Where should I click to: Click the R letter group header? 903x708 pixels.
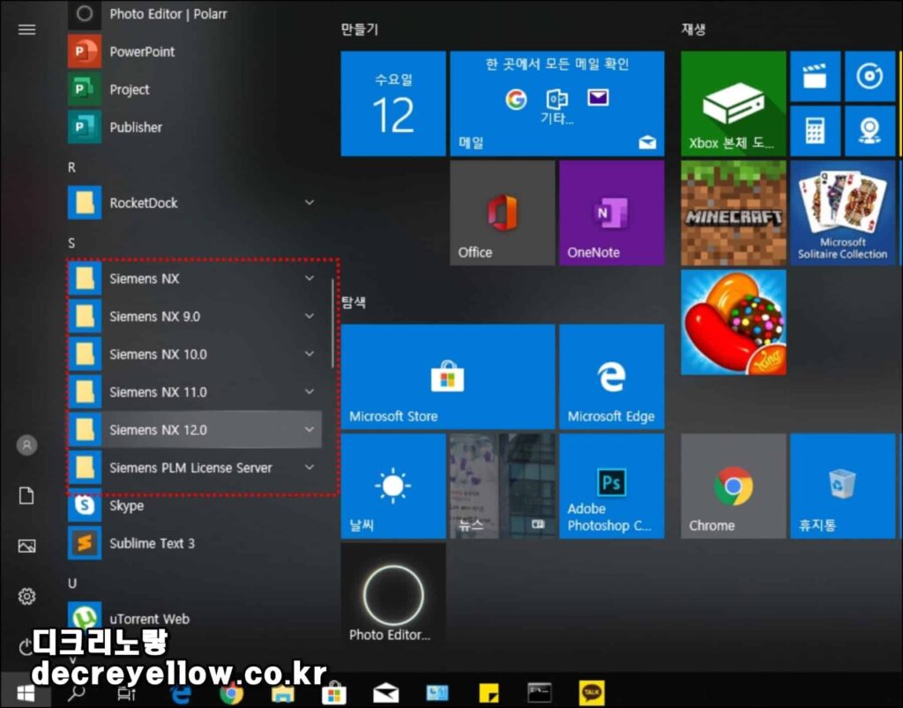[x=71, y=167]
